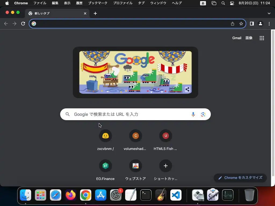Switch the Japanese input source indicator
275x206 pixels.
pos(203,3)
